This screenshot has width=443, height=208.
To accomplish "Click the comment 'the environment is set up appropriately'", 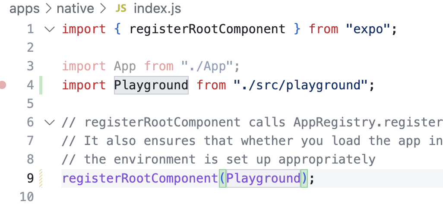I will 230,160.
